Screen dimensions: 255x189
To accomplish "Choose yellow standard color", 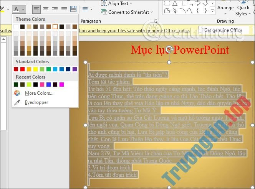I will click(35, 69).
